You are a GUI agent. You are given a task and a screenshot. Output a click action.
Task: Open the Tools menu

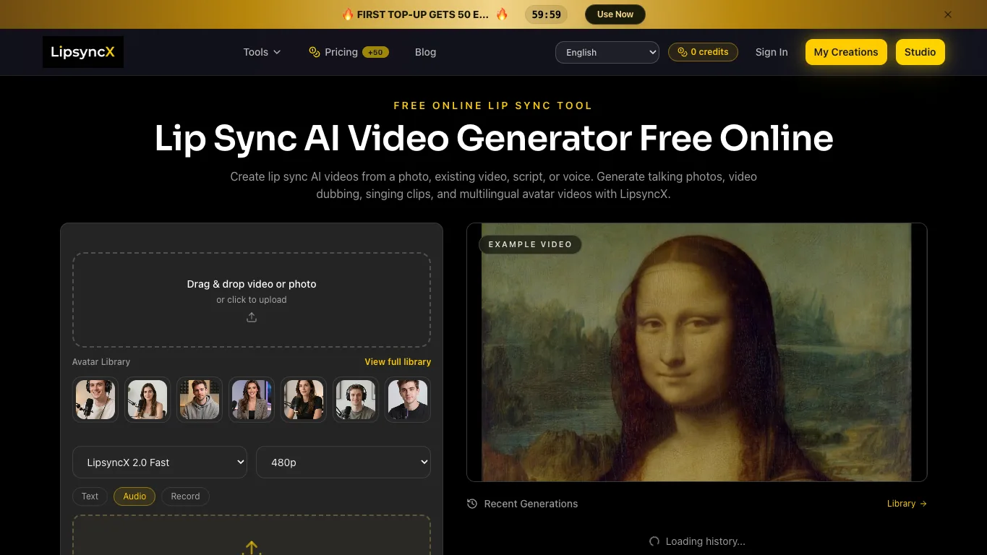tap(262, 52)
